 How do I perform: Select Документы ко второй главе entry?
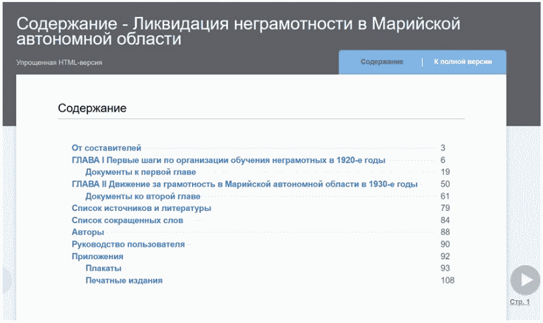pyautogui.click(x=143, y=197)
